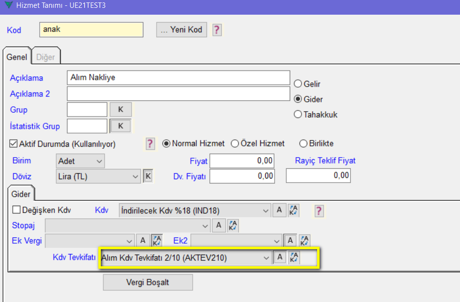Click the AK icon beside the Kdv dropdown
This screenshot has width=460, height=302.
294,210
